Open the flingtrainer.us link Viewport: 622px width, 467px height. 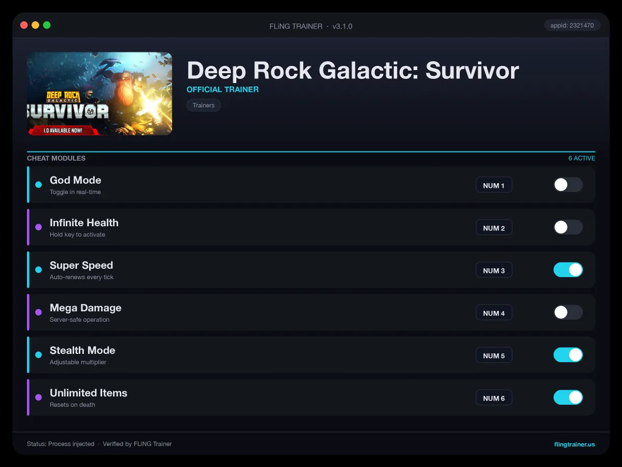(x=574, y=444)
